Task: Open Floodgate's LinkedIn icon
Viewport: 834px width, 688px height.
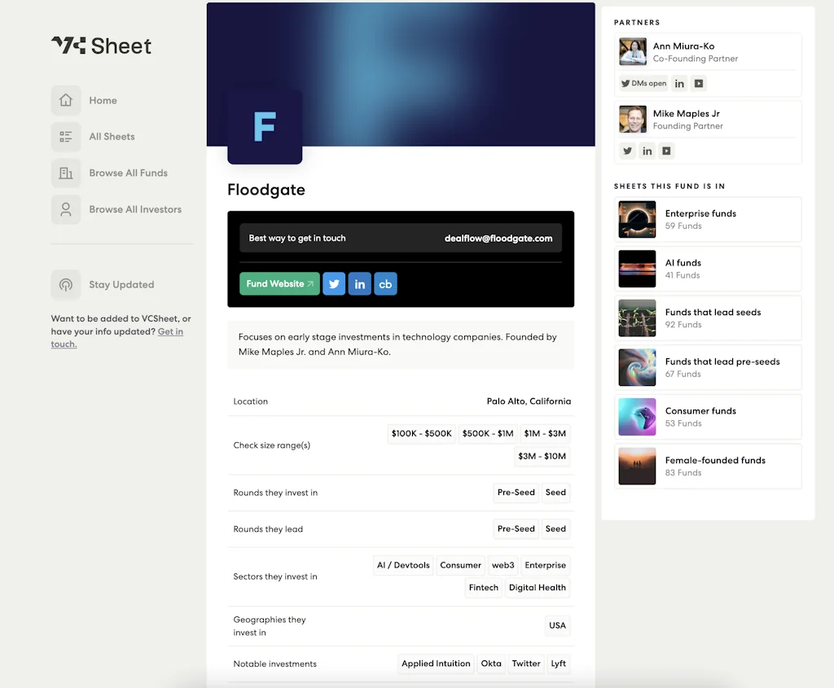Action: coord(359,283)
